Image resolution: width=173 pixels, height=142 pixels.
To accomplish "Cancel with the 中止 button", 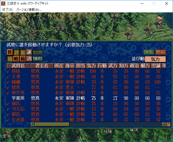I will [x=161, y=52].
